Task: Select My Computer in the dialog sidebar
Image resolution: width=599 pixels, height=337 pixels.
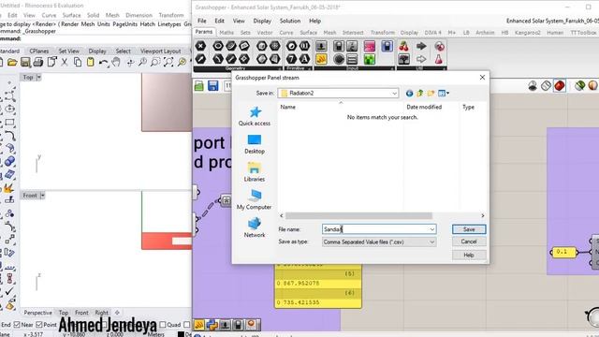Action: tap(255, 199)
